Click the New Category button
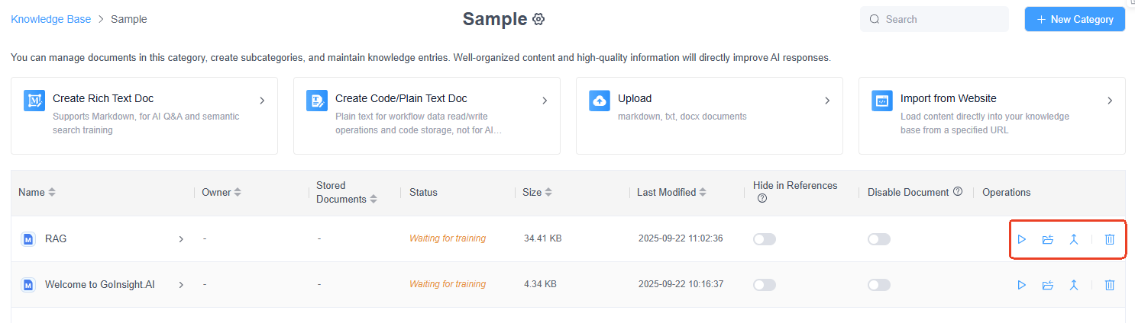This screenshot has width=1135, height=323. (x=1074, y=19)
